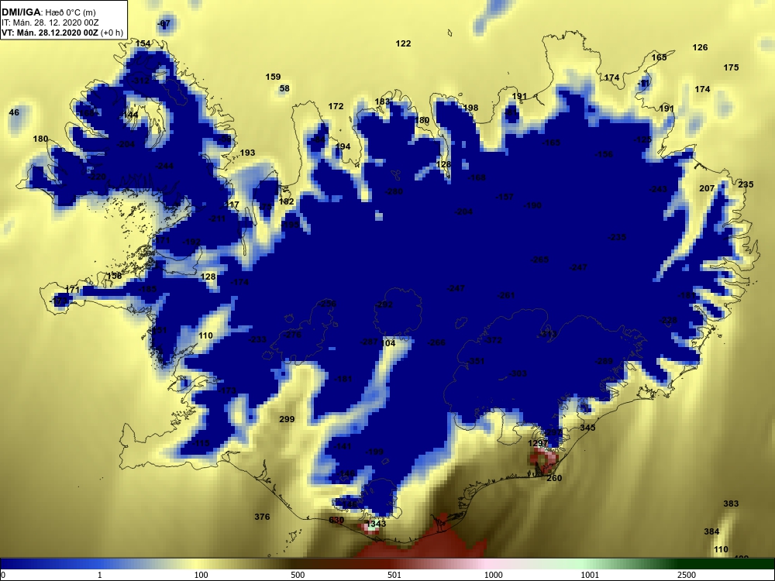Click the map value -351
The height and width of the screenshot is (581, 775).
point(476,361)
